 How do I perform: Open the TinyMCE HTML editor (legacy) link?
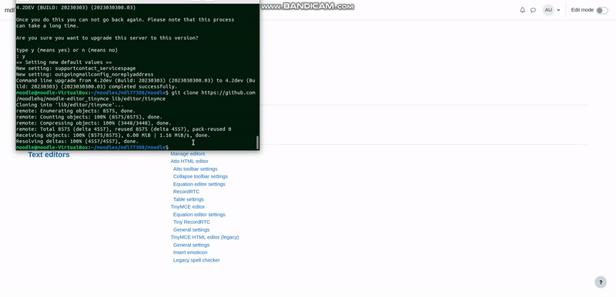point(205,237)
